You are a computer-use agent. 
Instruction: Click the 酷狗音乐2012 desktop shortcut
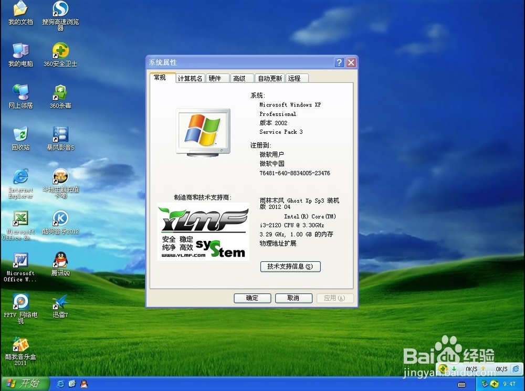(60, 223)
